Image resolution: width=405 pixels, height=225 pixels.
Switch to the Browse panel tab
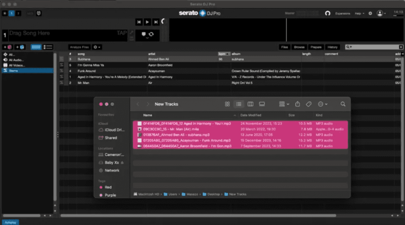pos(299,47)
